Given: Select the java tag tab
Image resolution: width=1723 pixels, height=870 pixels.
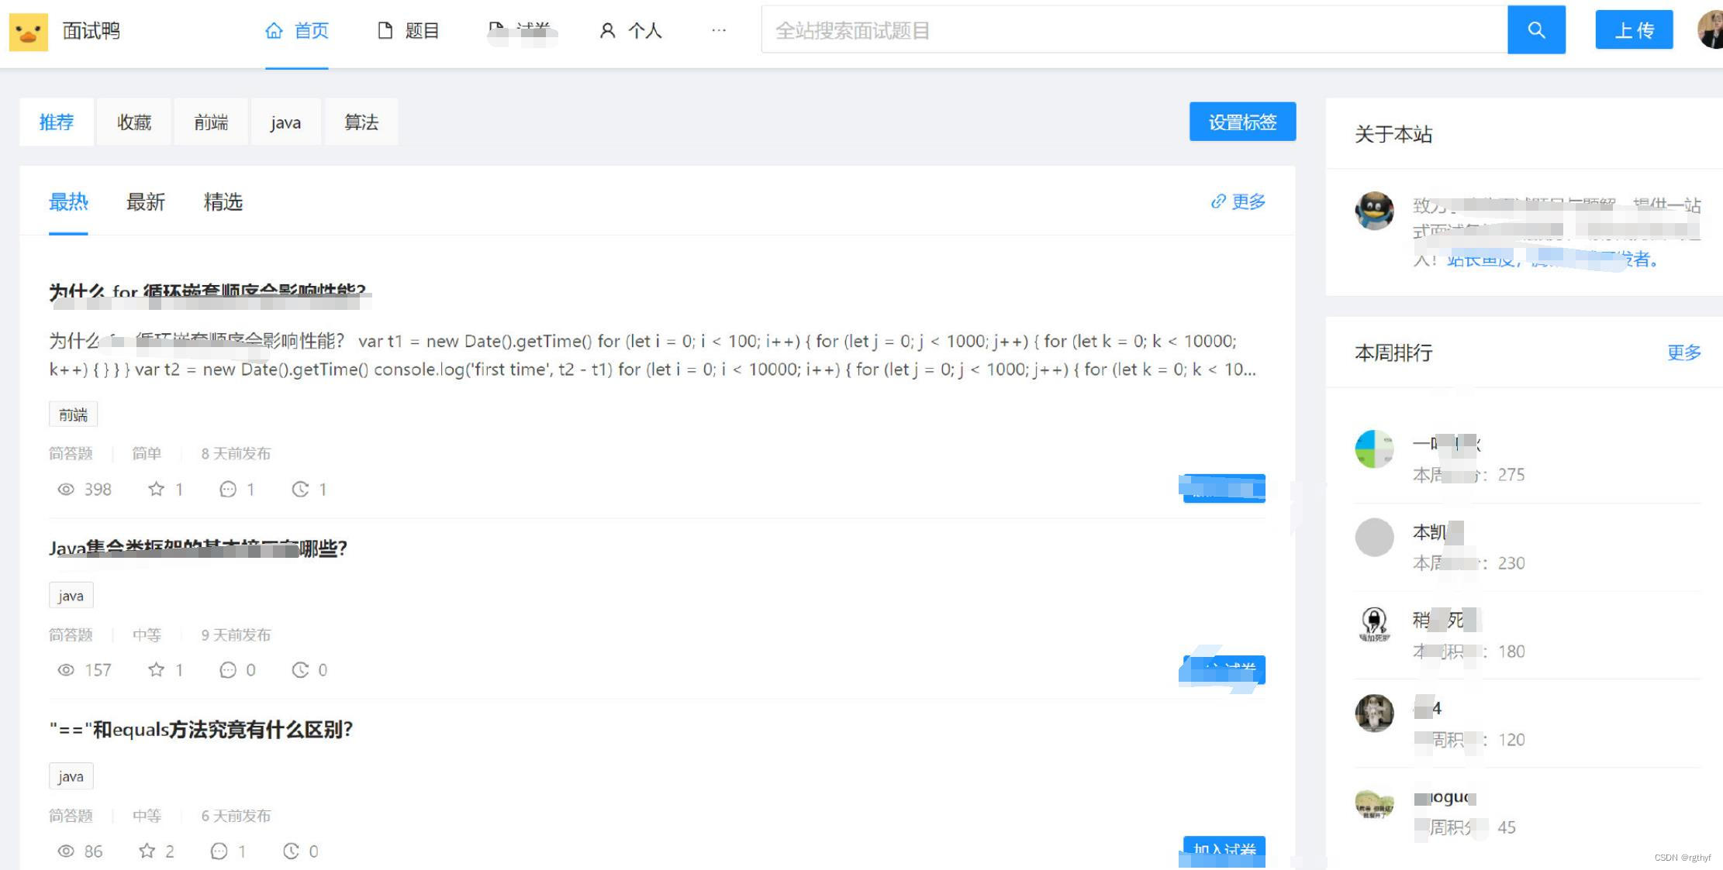Looking at the screenshot, I should (x=285, y=122).
